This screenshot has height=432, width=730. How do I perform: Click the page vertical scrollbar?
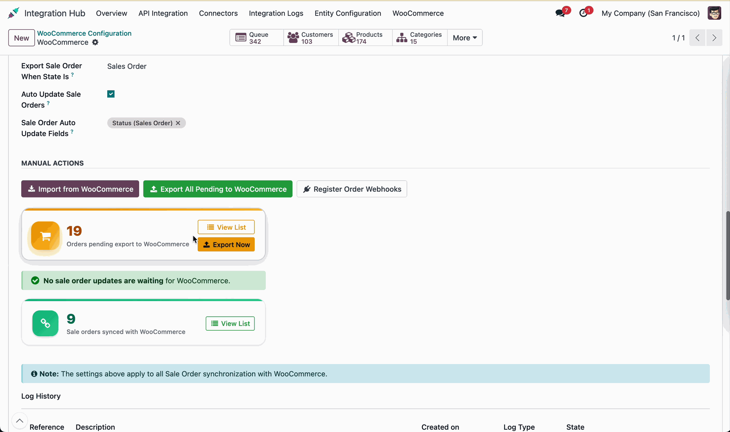(727, 255)
